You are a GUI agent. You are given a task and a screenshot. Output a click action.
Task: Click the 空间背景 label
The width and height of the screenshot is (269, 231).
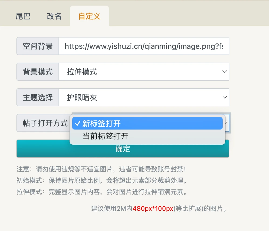(38, 46)
